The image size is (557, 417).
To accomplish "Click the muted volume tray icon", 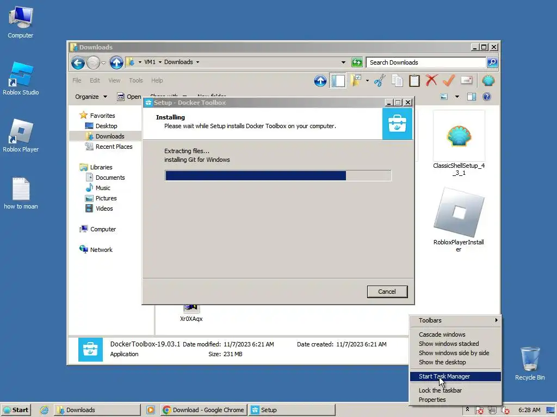I will pyautogui.click(x=505, y=410).
